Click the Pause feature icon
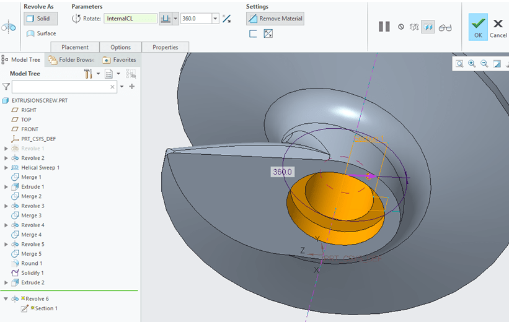Image resolution: width=509 pixels, height=322 pixels. click(384, 27)
